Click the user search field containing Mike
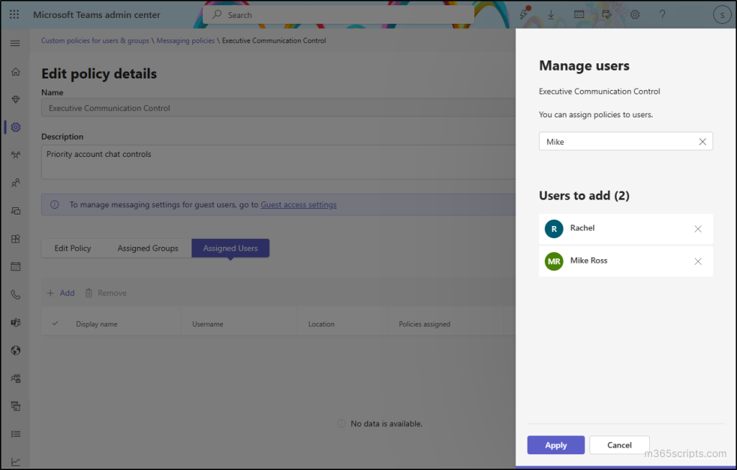Image resolution: width=737 pixels, height=470 pixels. tap(625, 142)
